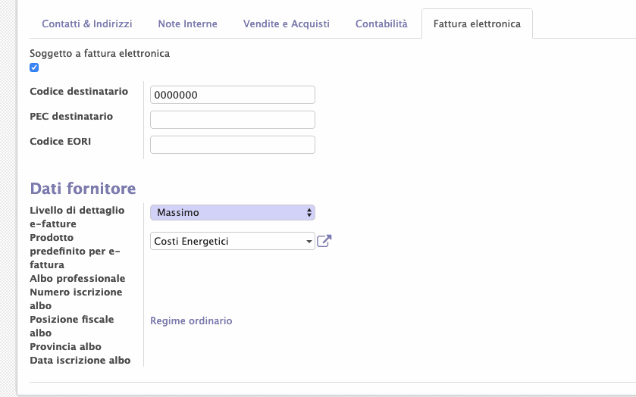The image size is (636, 397).
Task: Switch to the Contatti & Indirizzi tab
Action: point(87,24)
